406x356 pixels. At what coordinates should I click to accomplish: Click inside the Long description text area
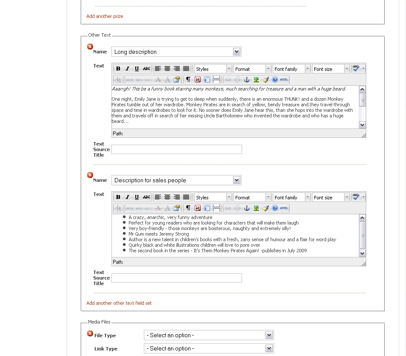pos(235,107)
